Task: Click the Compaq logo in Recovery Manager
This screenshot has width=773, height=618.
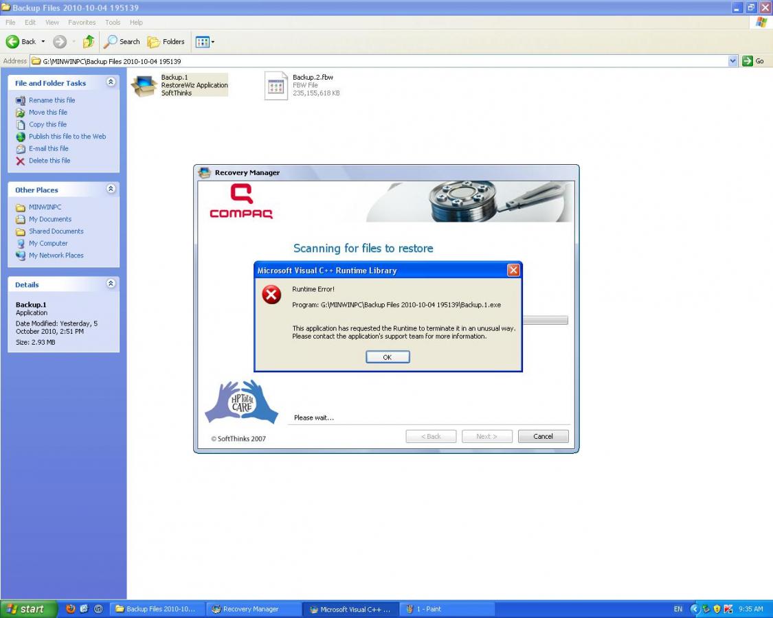Action: point(241,201)
